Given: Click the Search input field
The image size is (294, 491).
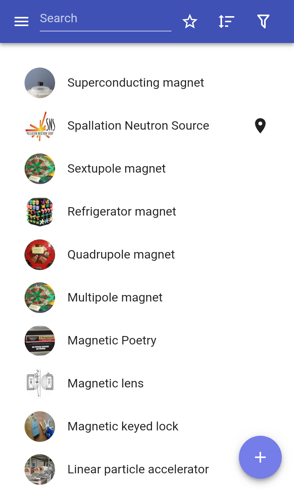Looking at the screenshot, I should pos(106,19).
